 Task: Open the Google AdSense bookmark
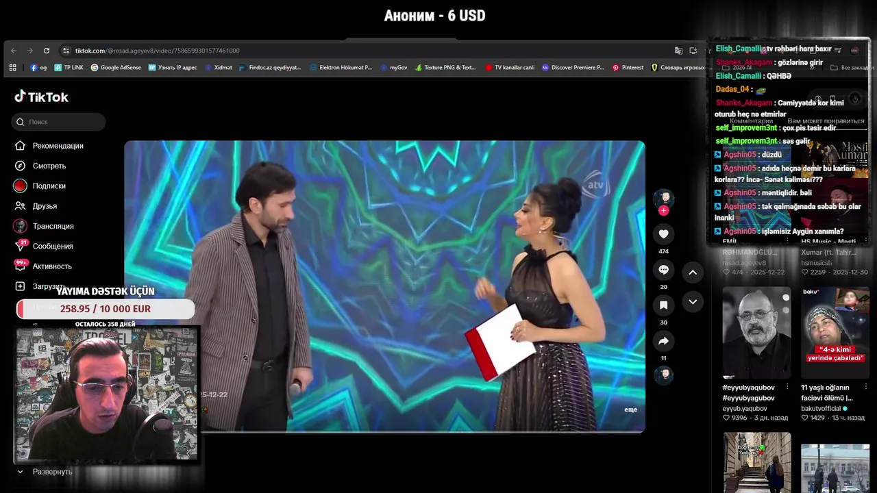tap(116, 68)
